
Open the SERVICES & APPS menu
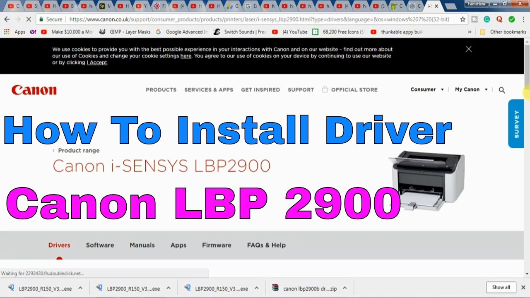point(209,90)
